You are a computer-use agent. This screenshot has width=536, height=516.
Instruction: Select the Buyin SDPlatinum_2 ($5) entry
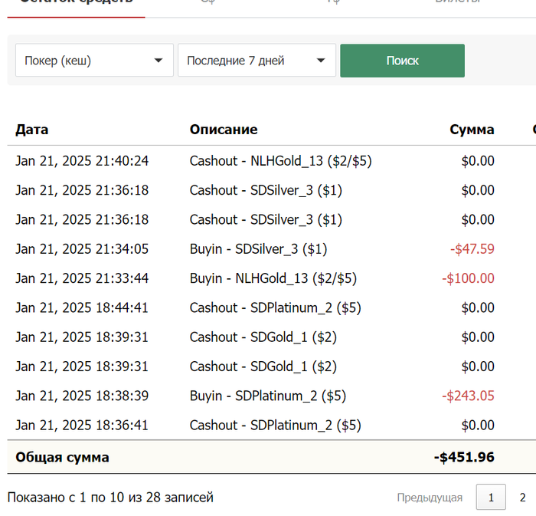(x=267, y=396)
